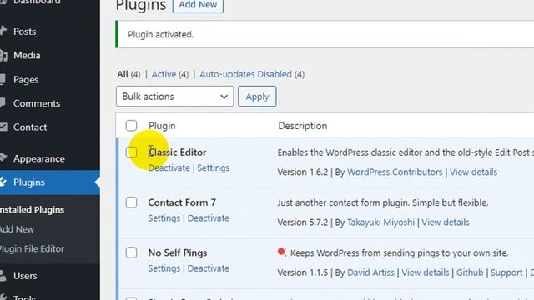The height and width of the screenshot is (300, 534).
Task: Click the Appearance brush icon in sidebar
Action: tap(3, 157)
